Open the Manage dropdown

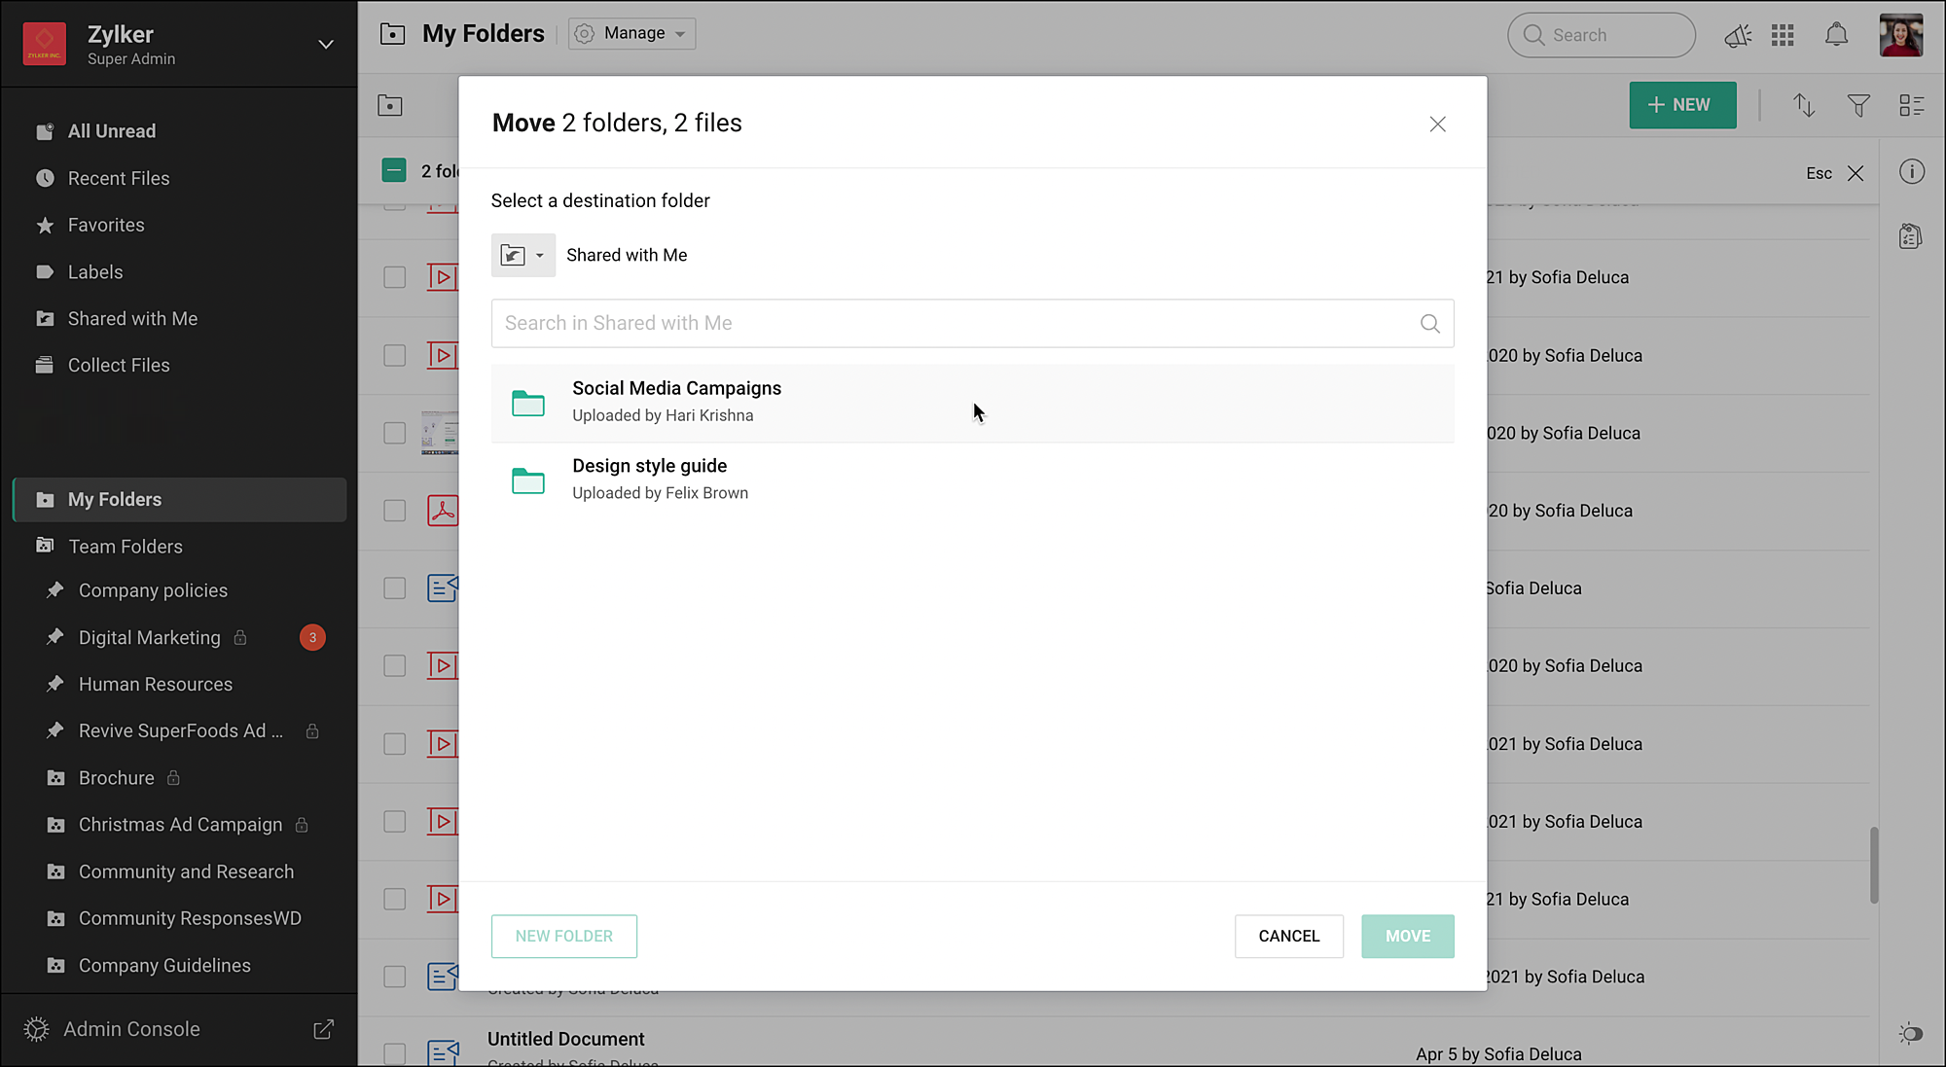tap(632, 34)
